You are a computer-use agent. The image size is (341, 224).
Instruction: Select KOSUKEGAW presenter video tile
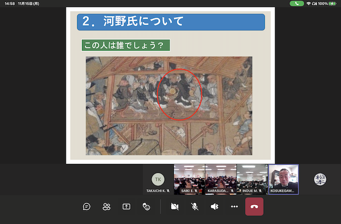pos(283,179)
